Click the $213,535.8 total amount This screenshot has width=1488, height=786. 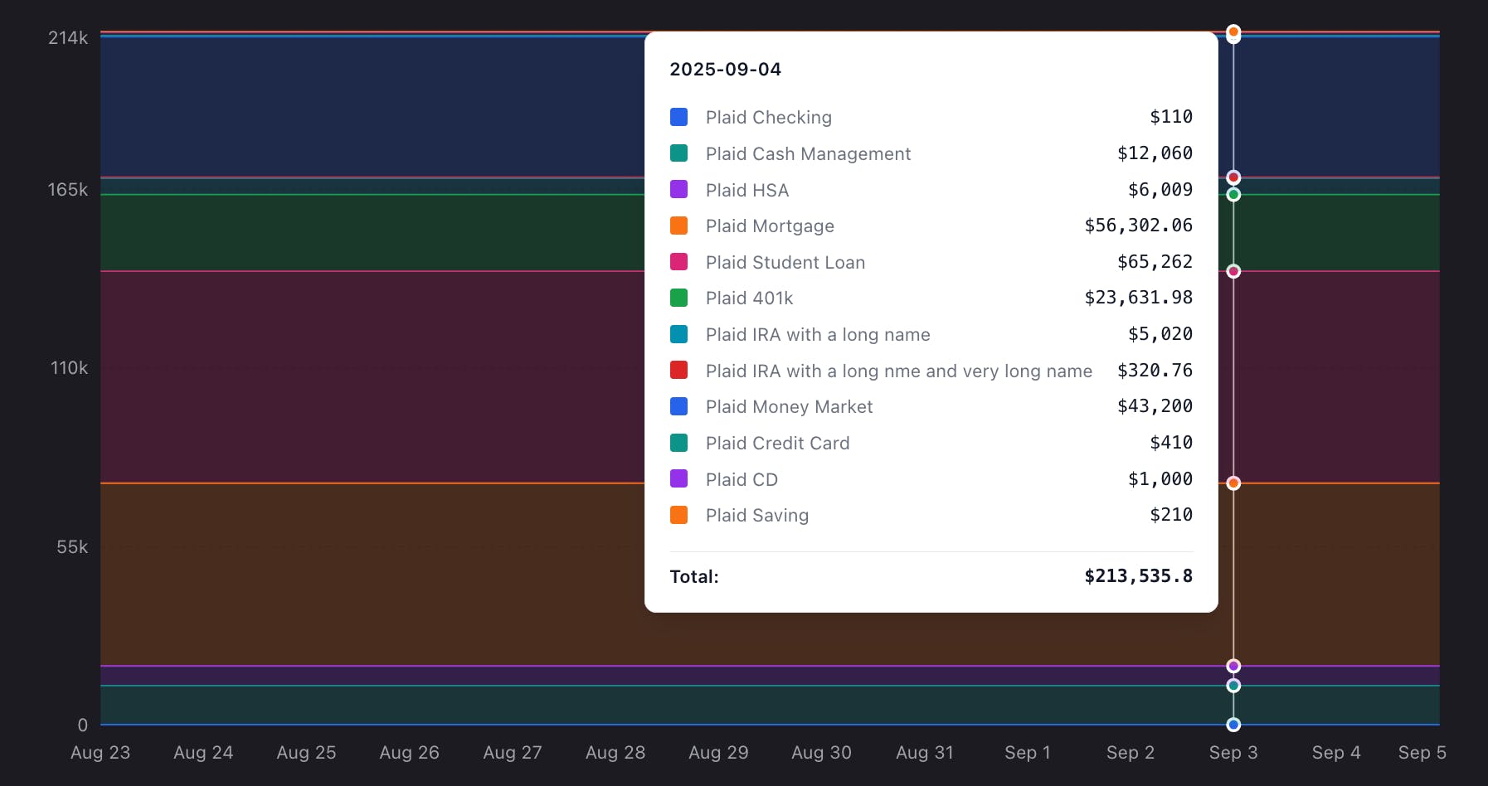click(x=1138, y=576)
